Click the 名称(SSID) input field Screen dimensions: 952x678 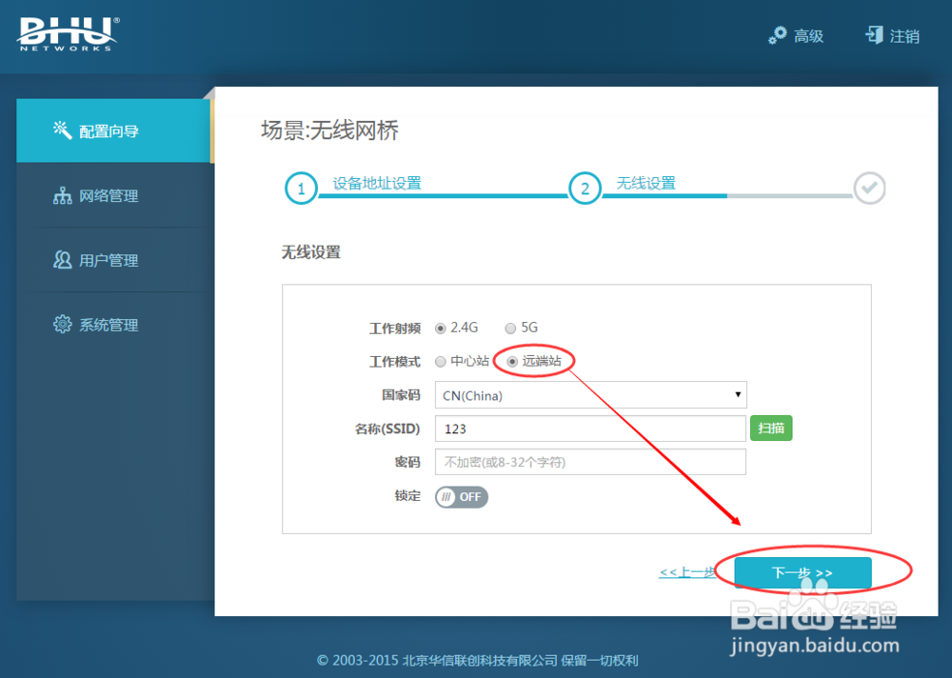590,429
